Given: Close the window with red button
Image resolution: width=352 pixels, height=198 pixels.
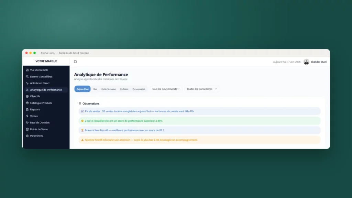Looking at the screenshot, I should [x=26, y=53].
